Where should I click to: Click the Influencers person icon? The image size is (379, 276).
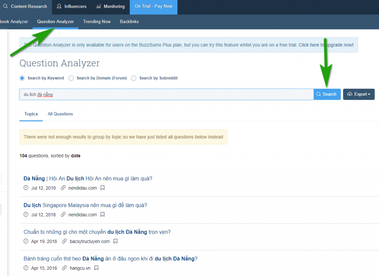click(59, 6)
